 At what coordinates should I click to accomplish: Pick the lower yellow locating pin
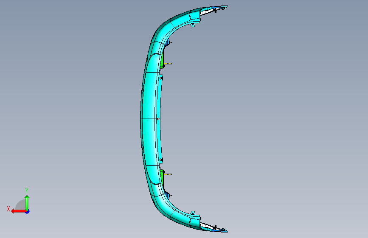click(168, 174)
